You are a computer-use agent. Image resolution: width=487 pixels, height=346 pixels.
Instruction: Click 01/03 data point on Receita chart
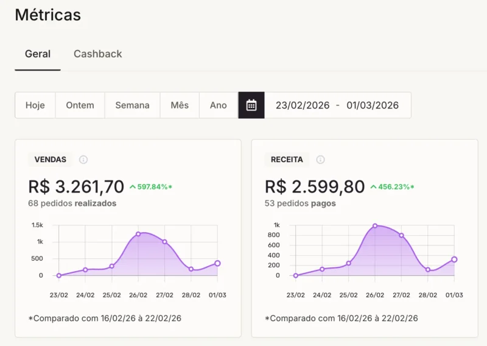coord(454,259)
